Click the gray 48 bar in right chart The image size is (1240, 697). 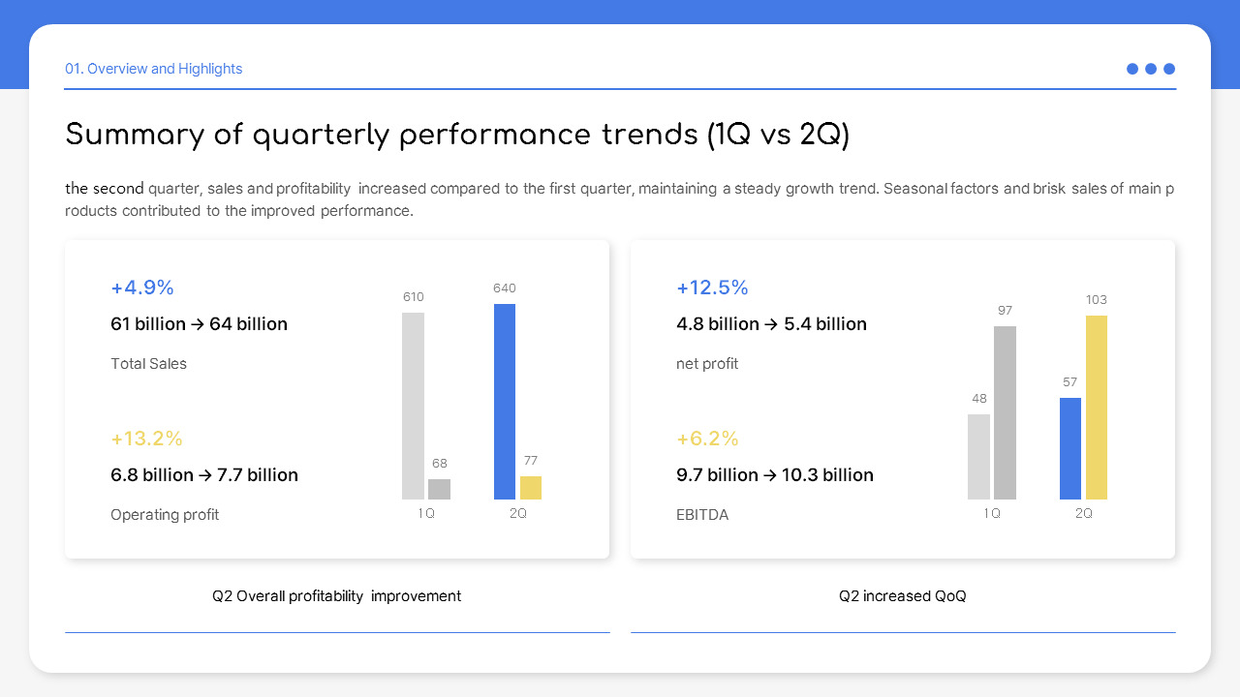pyautogui.click(x=978, y=455)
